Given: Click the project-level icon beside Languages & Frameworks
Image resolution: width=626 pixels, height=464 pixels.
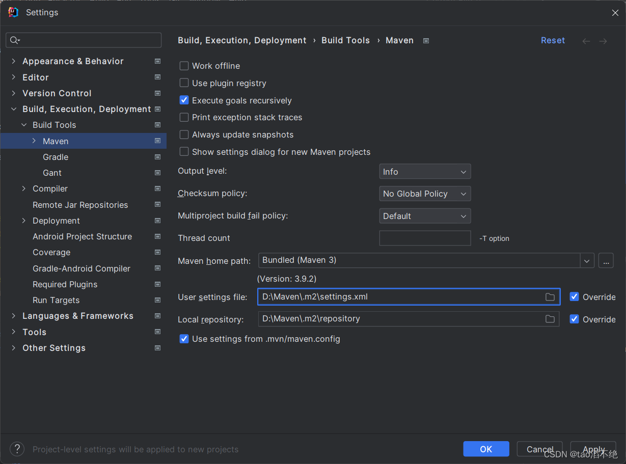Looking at the screenshot, I should point(157,316).
